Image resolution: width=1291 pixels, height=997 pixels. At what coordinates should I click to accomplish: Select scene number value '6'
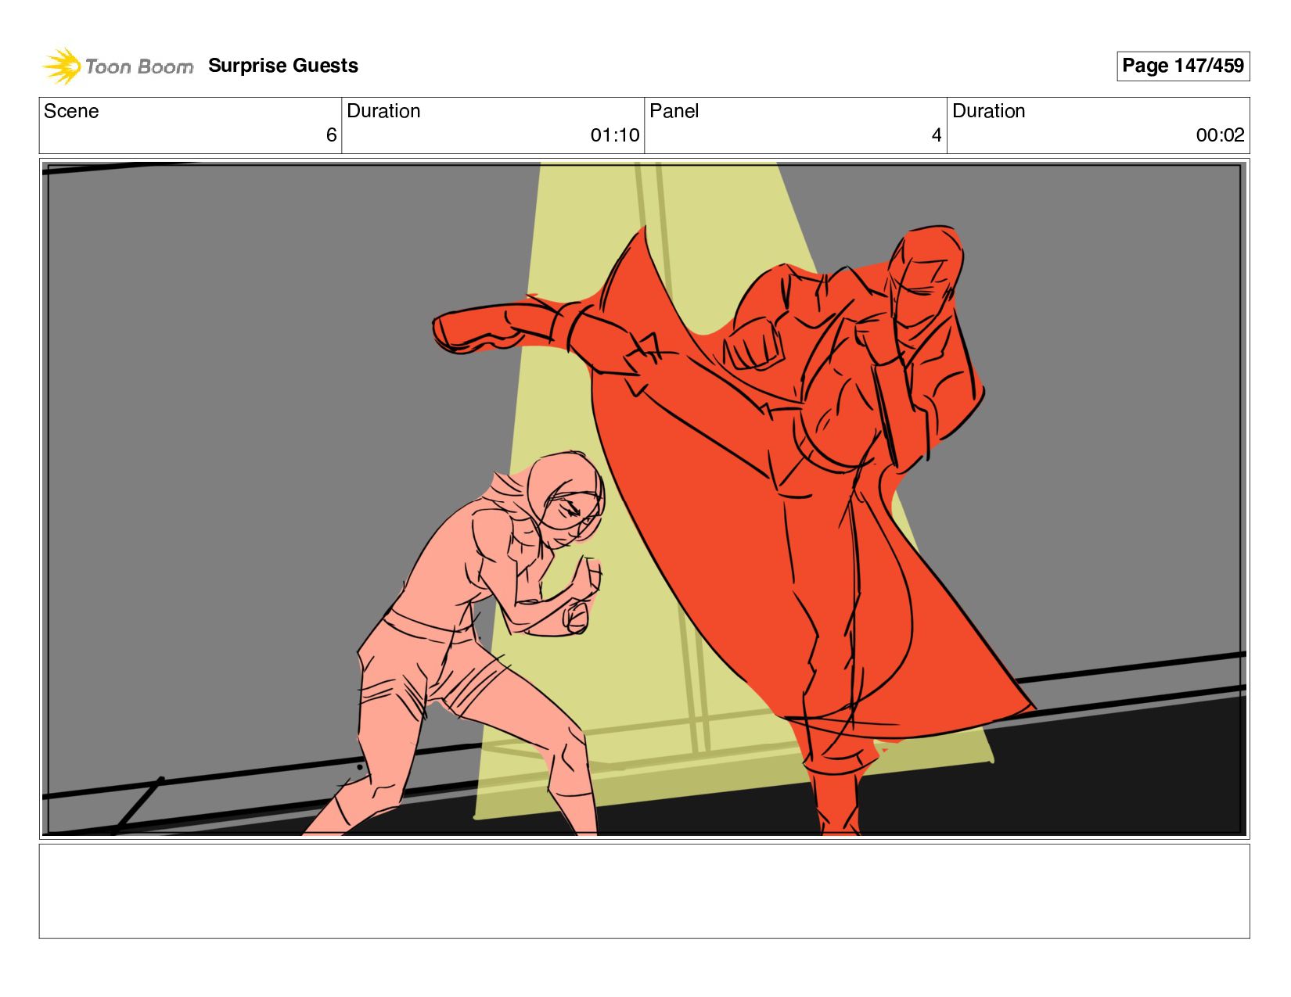[x=331, y=135]
